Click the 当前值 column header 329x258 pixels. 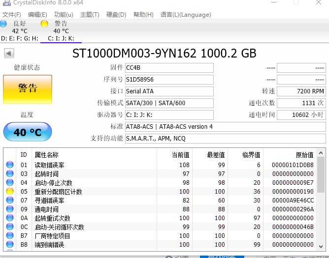[174, 155]
